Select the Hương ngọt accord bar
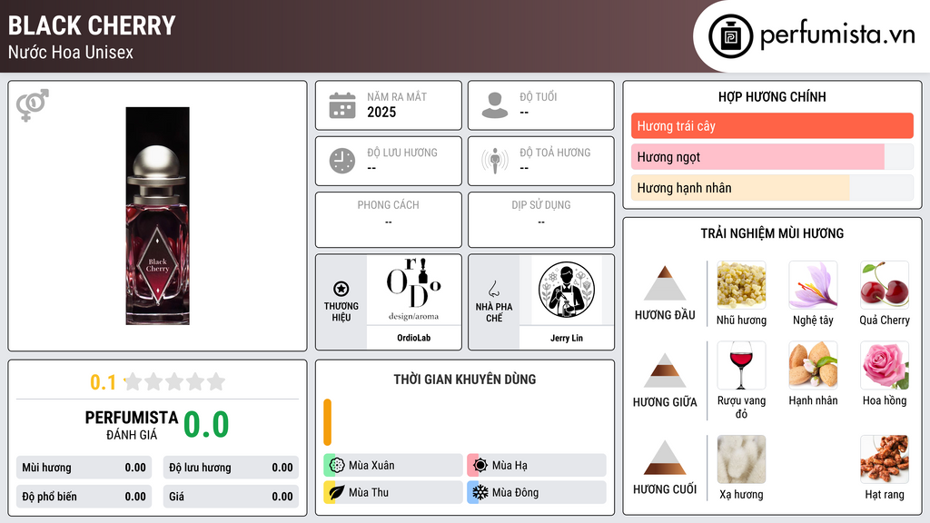The height and width of the screenshot is (523, 930). 772,156
